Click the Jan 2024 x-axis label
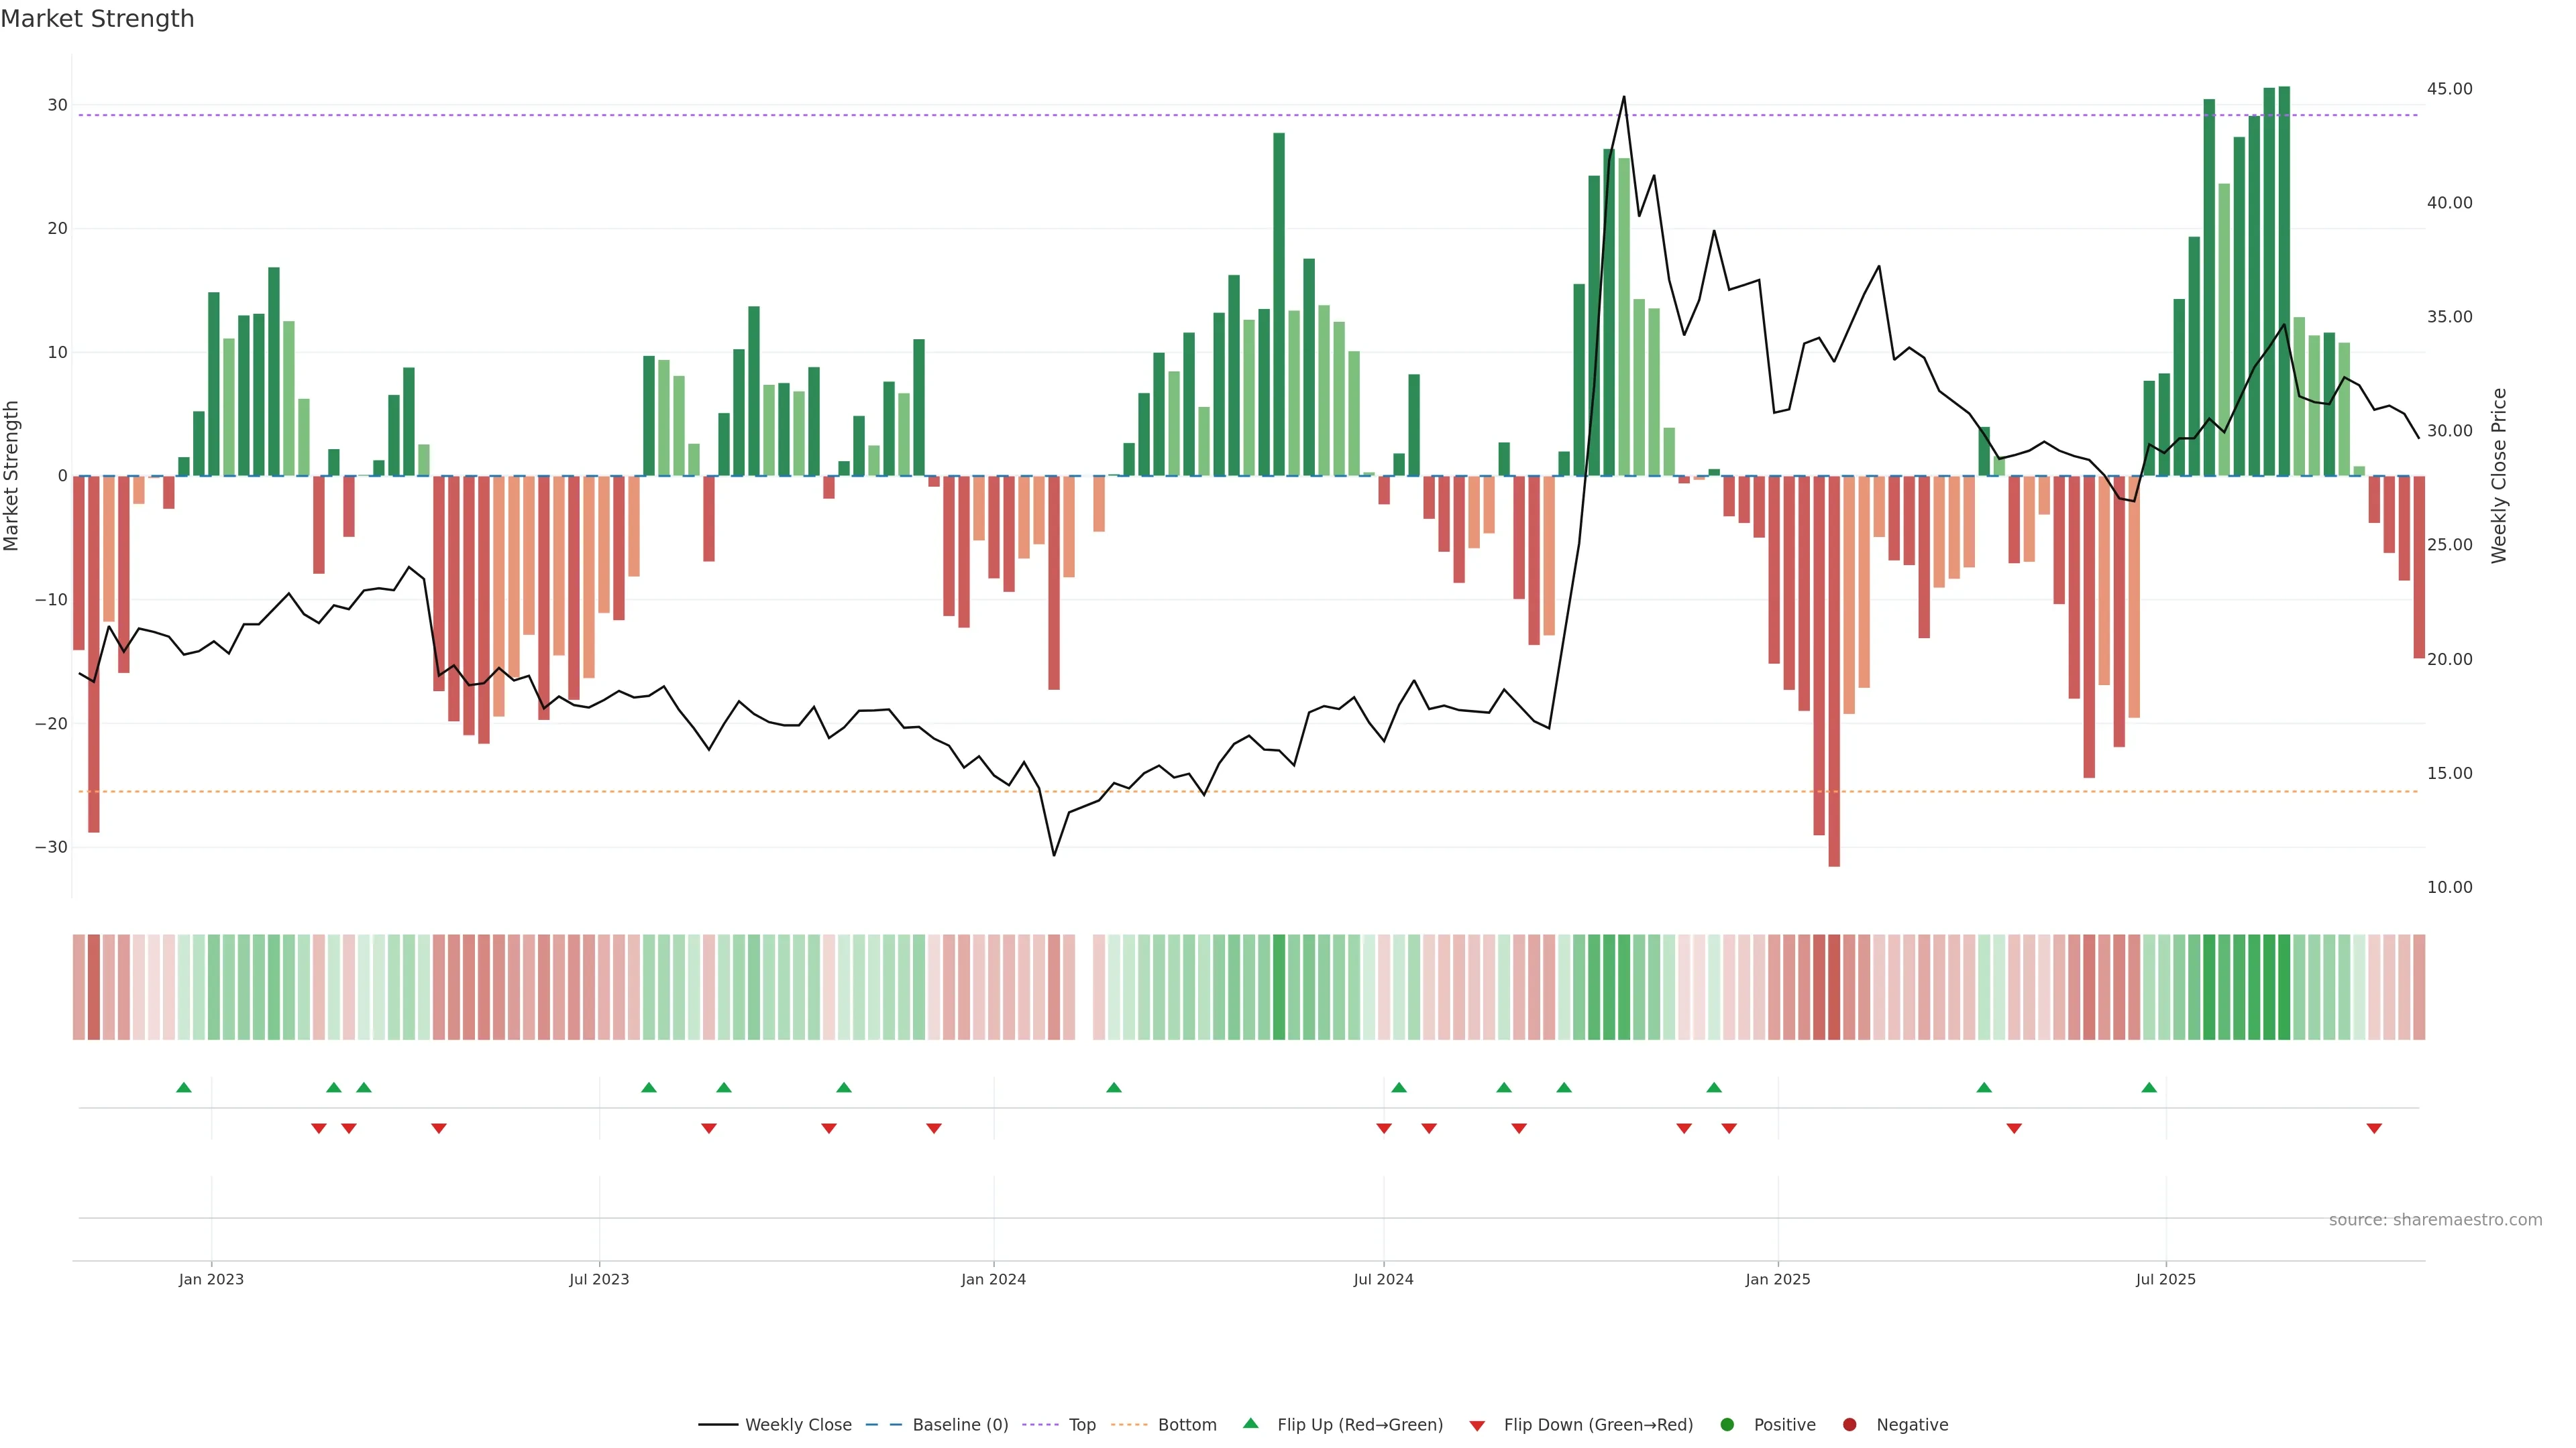Viewport: 2576px width, 1448px height. pos(993,1279)
